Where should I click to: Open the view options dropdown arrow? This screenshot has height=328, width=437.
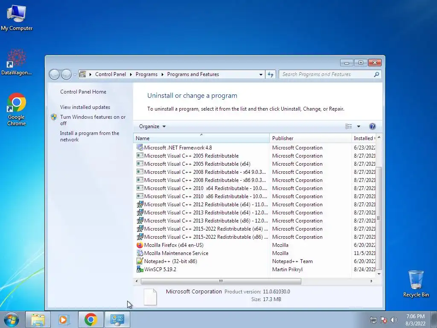(358, 126)
